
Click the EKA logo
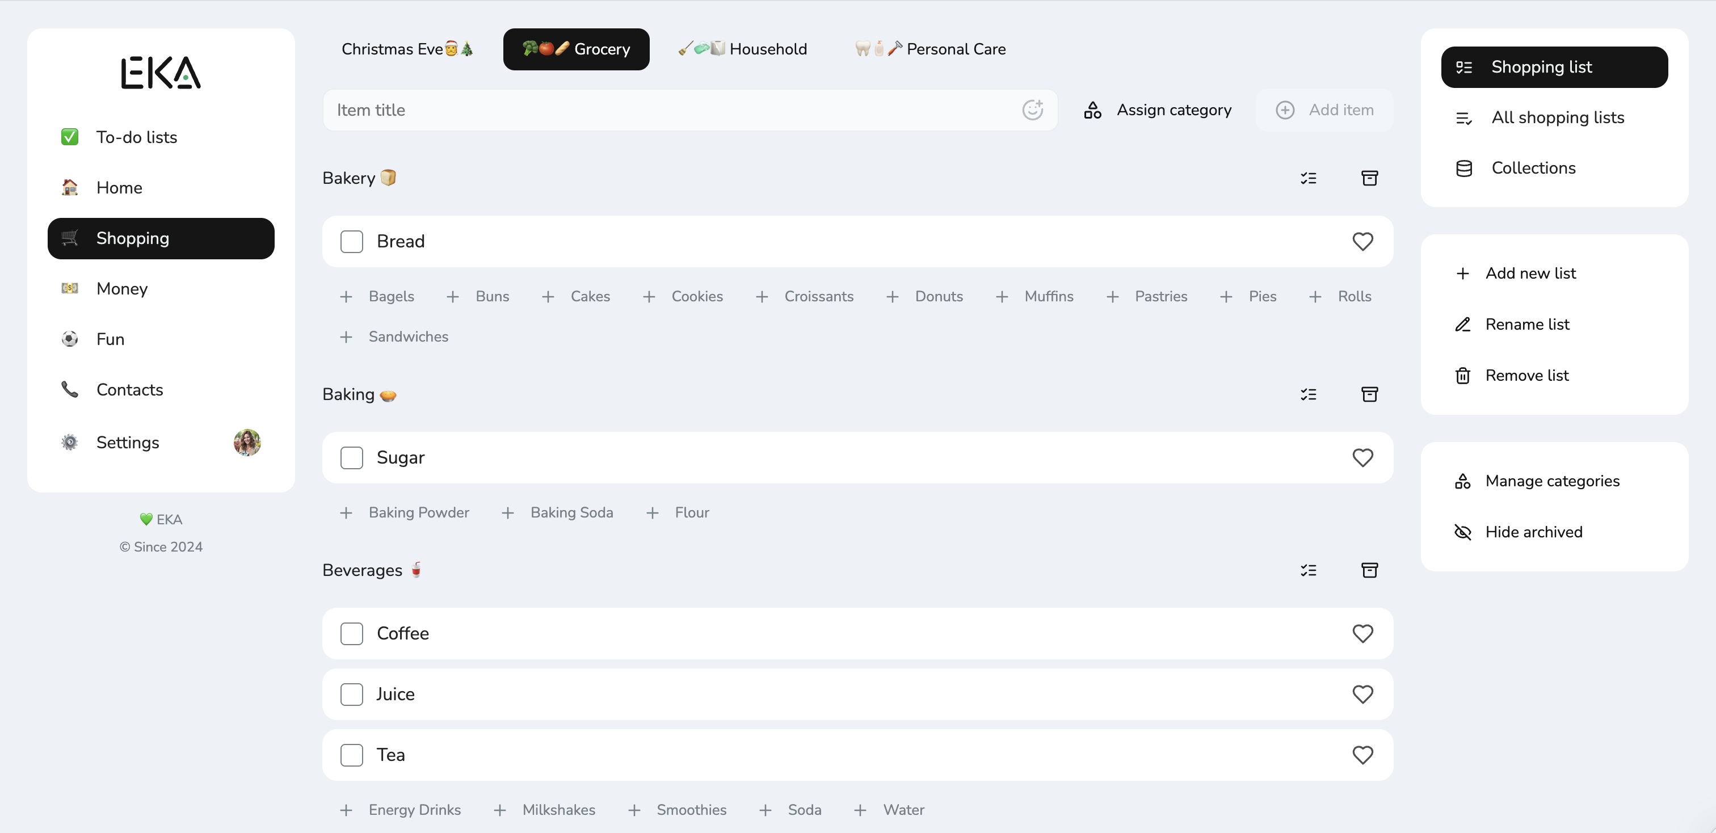coord(161,73)
